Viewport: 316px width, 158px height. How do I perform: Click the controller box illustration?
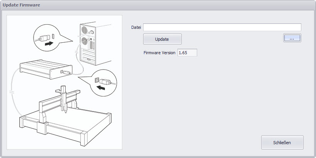pos(46,69)
